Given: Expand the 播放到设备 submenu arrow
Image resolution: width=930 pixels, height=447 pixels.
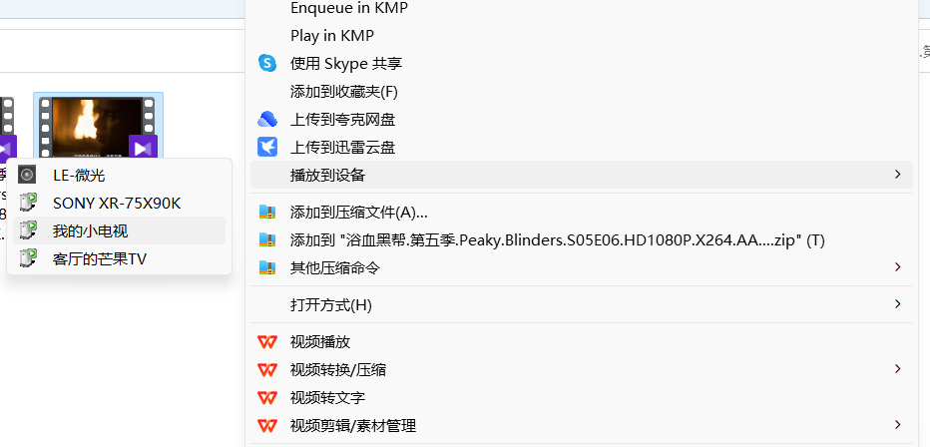Looking at the screenshot, I should tap(897, 175).
